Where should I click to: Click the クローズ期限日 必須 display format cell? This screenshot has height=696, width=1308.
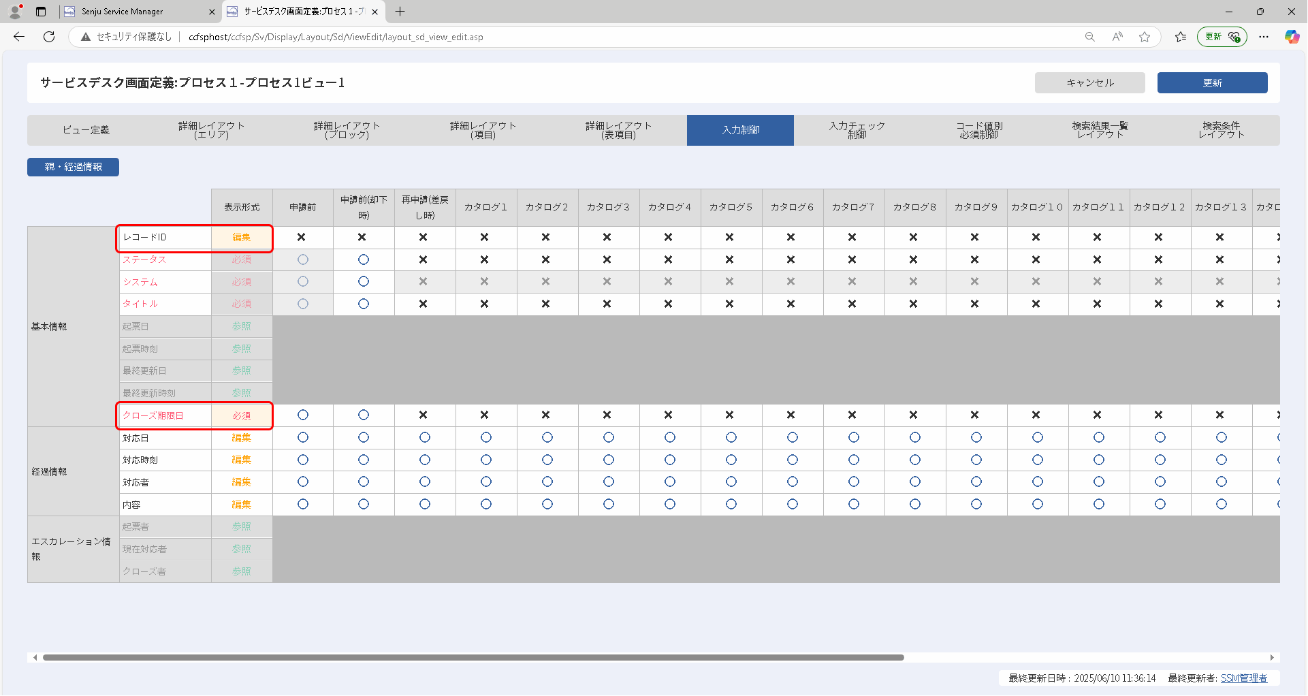[x=242, y=415]
